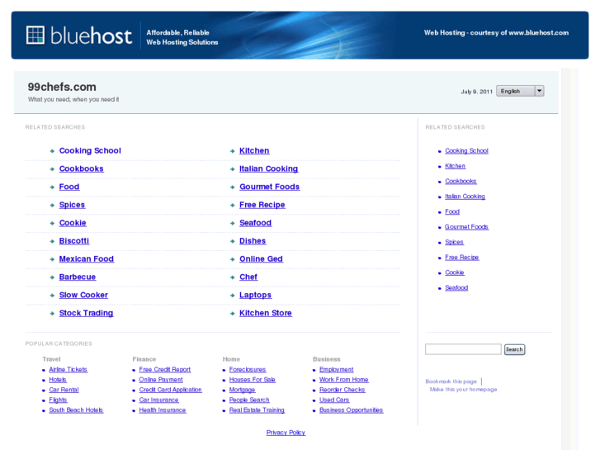Open Real Estate Training link
This screenshot has width=600, height=450.
pos(257,410)
